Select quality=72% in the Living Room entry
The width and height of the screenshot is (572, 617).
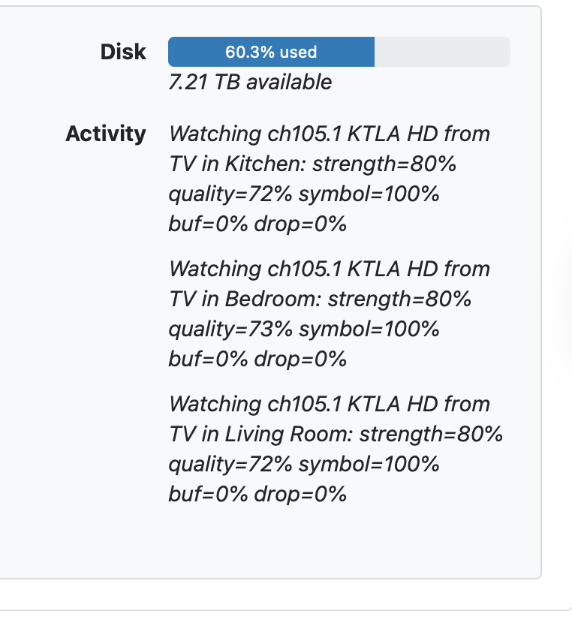230,465
